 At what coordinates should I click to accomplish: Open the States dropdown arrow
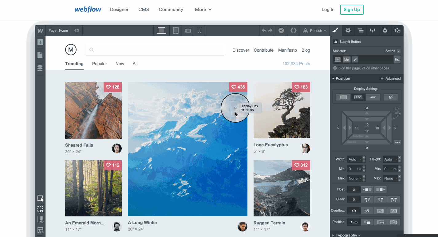pos(399,51)
